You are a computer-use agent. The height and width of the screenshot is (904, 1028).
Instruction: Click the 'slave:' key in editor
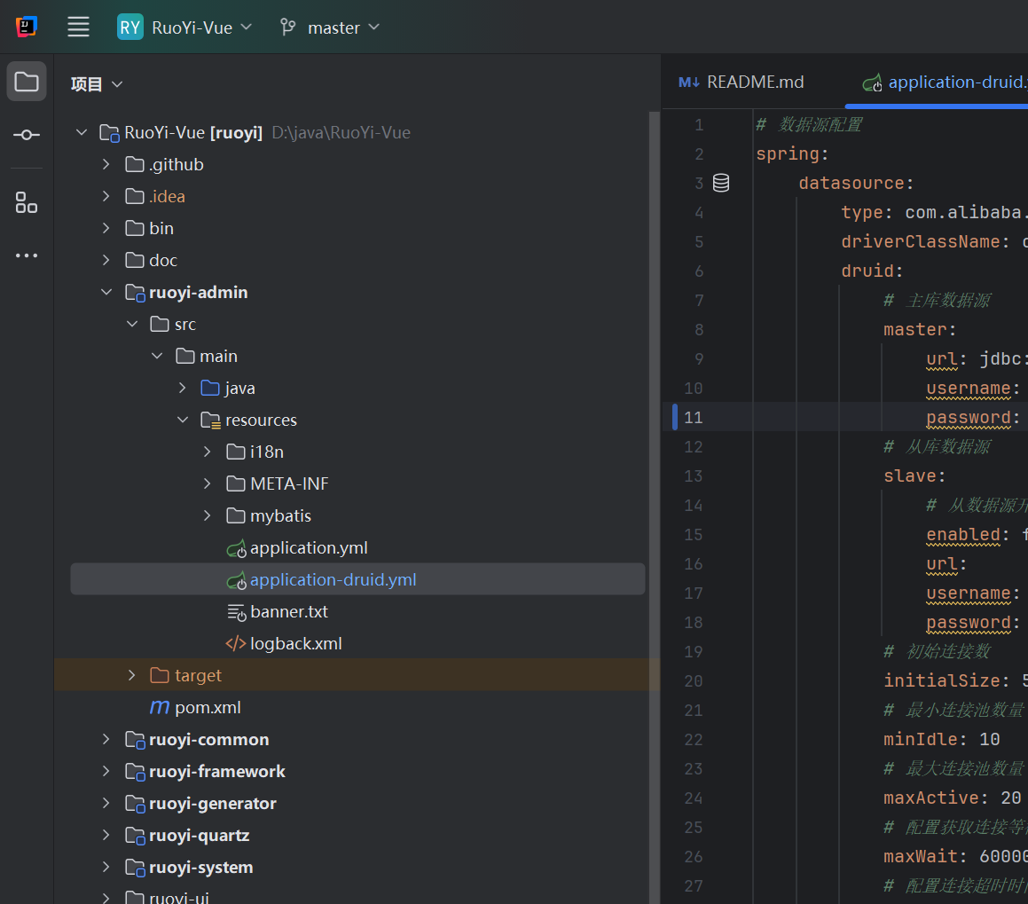[x=914, y=476]
